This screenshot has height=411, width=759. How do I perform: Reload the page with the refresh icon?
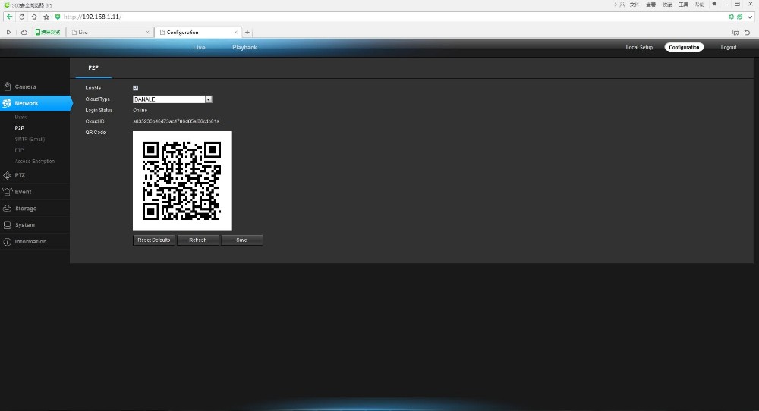tap(22, 17)
